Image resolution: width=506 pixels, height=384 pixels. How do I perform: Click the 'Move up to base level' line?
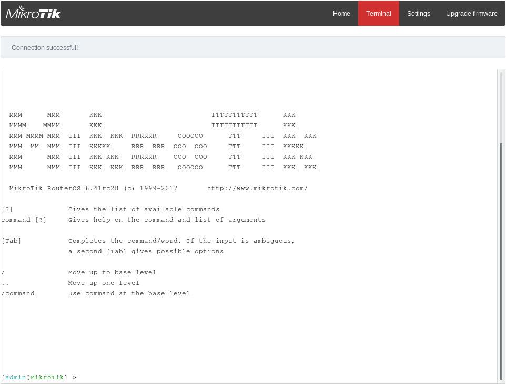(113, 273)
